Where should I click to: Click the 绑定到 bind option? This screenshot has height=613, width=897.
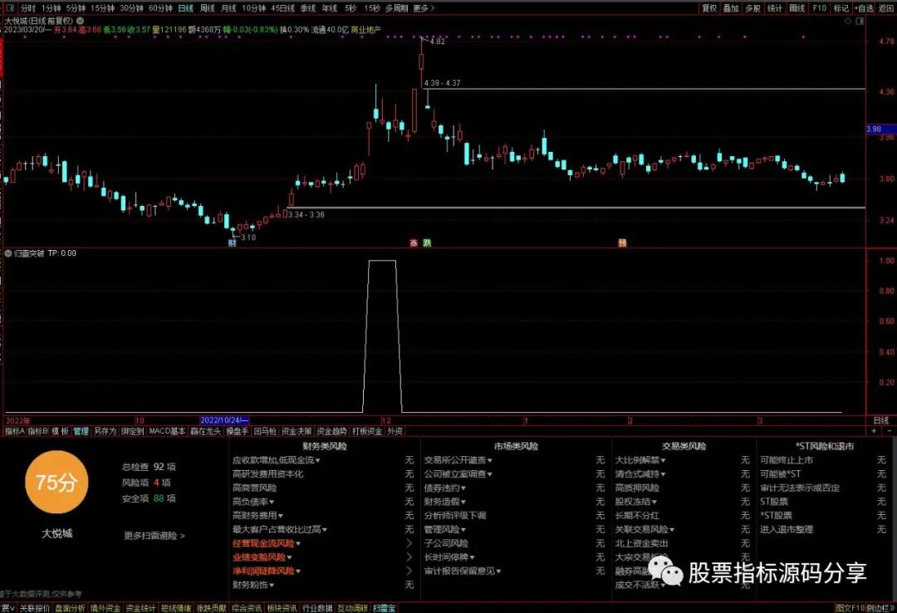(x=132, y=431)
